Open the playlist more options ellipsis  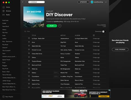click(60, 26)
